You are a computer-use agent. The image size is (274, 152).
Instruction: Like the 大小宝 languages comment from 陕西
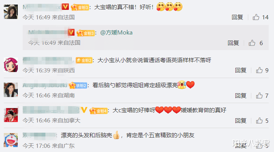(259, 70)
